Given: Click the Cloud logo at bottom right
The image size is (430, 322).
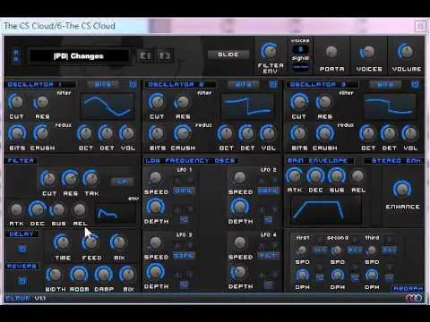Looking at the screenshot, I should [x=414, y=298].
